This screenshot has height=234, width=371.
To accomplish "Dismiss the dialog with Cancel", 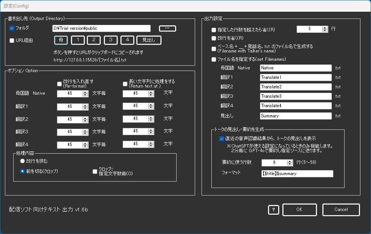I will [341, 210].
